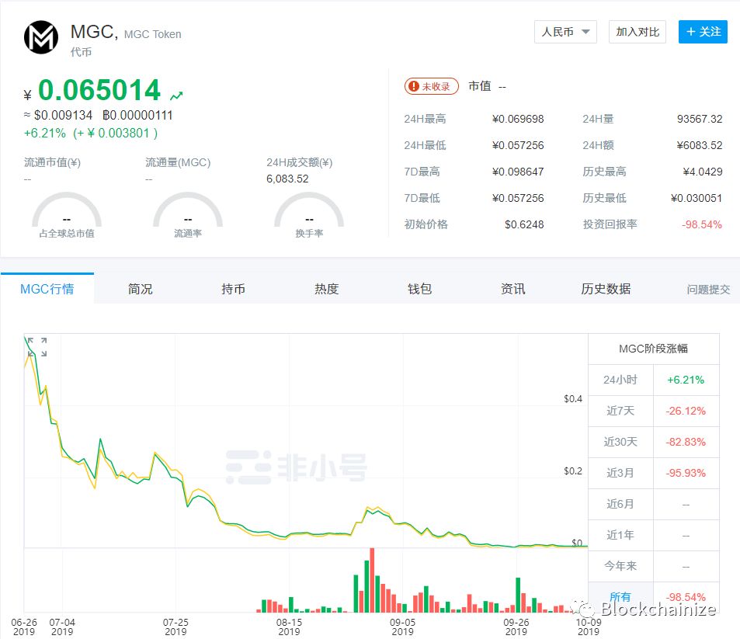Screen dimensions: 740x639
Task: Click the 历史最低 value ¥0.030051
Action: coord(697,198)
